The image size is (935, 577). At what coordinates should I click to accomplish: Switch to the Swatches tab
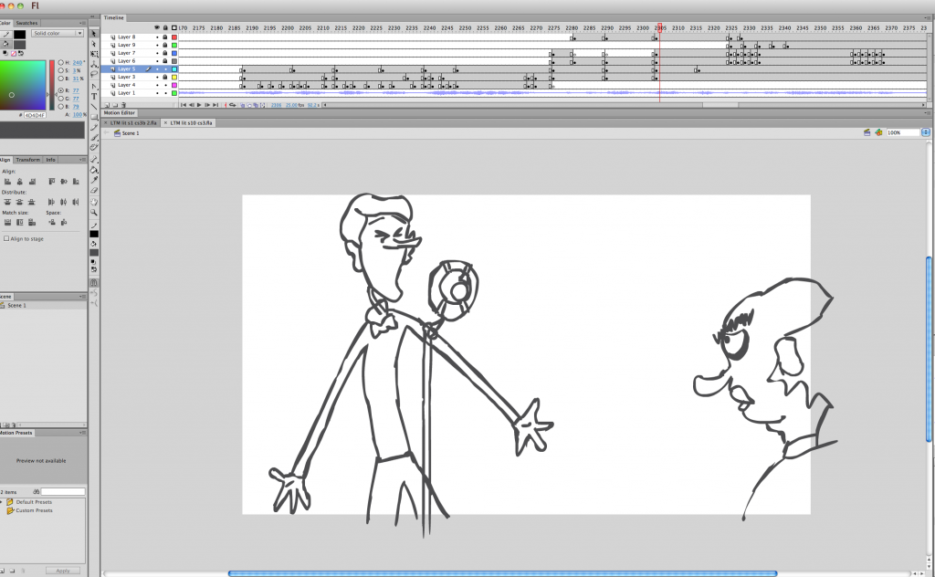tap(26, 22)
